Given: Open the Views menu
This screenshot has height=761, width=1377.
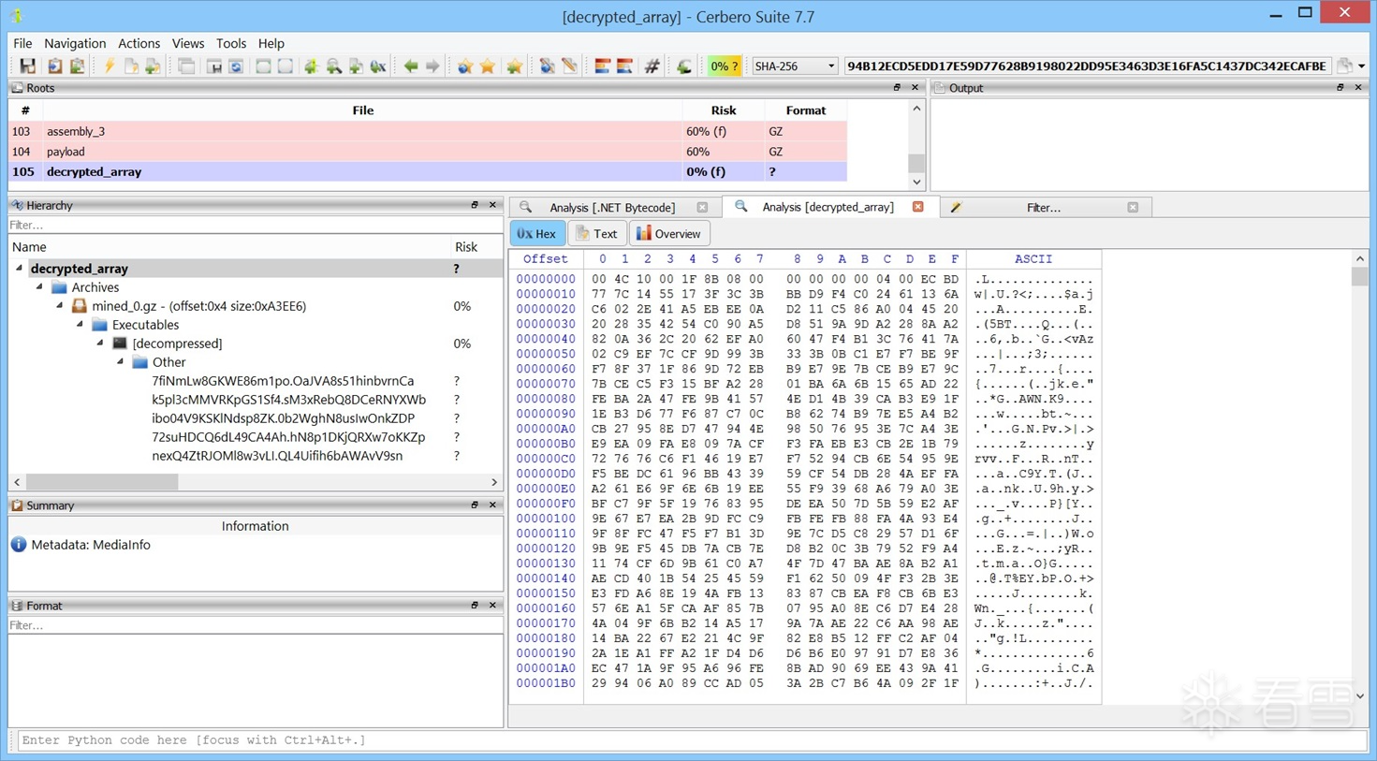Looking at the screenshot, I should pyautogui.click(x=187, y=43).
